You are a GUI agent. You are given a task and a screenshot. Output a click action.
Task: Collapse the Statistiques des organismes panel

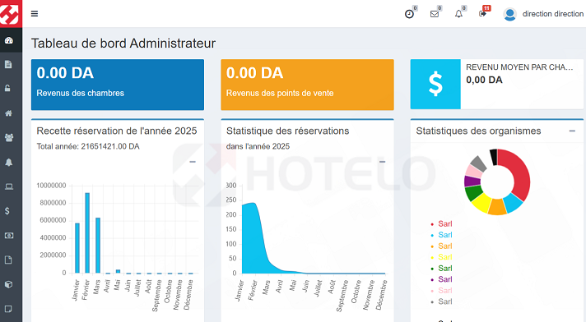point(572,131)
